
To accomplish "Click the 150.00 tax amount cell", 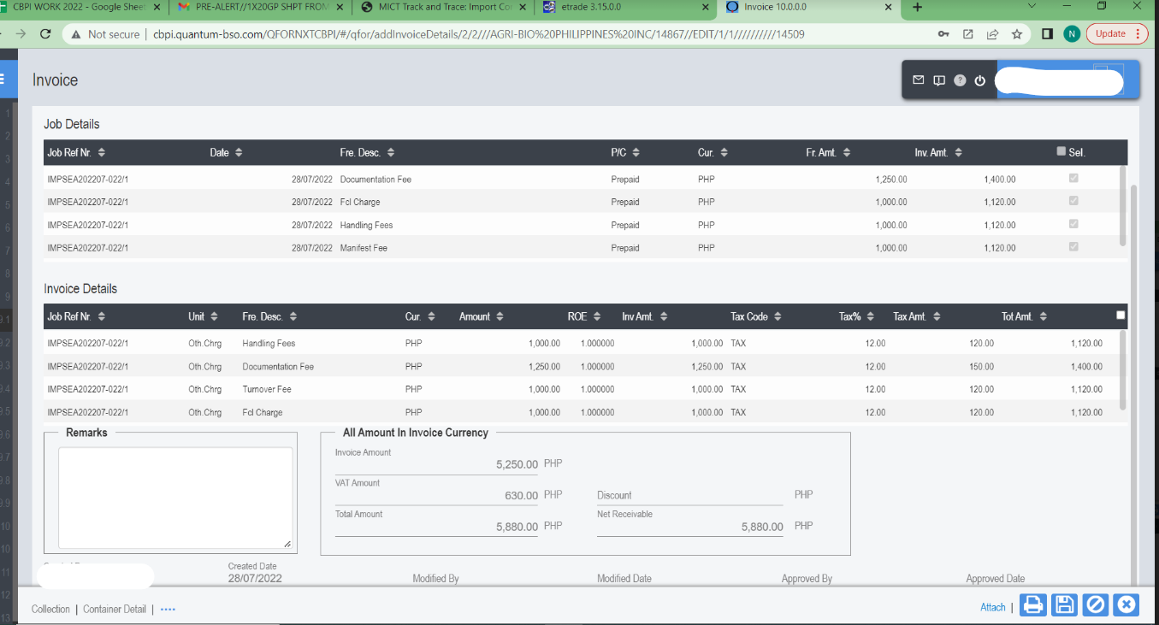I will point(981,366).
